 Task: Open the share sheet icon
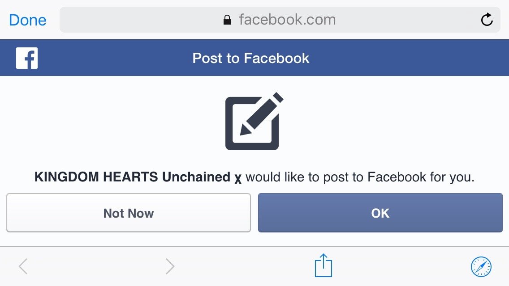tap(323, 266)
